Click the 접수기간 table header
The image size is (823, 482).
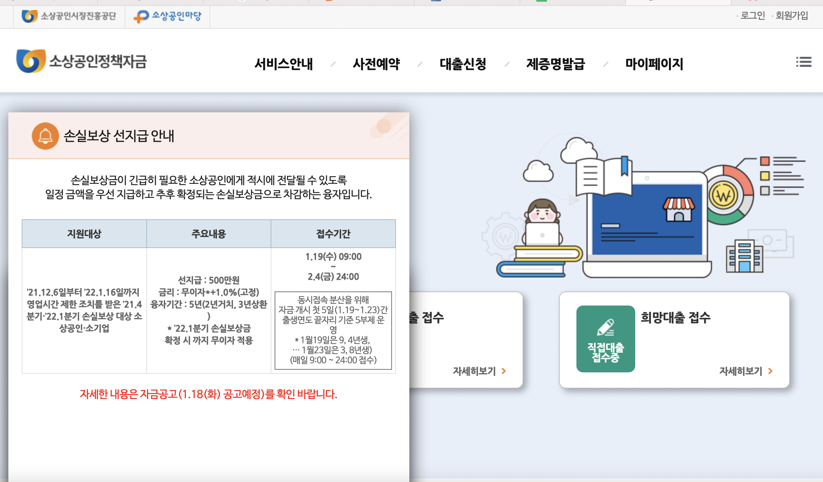[x=333, y=234]
